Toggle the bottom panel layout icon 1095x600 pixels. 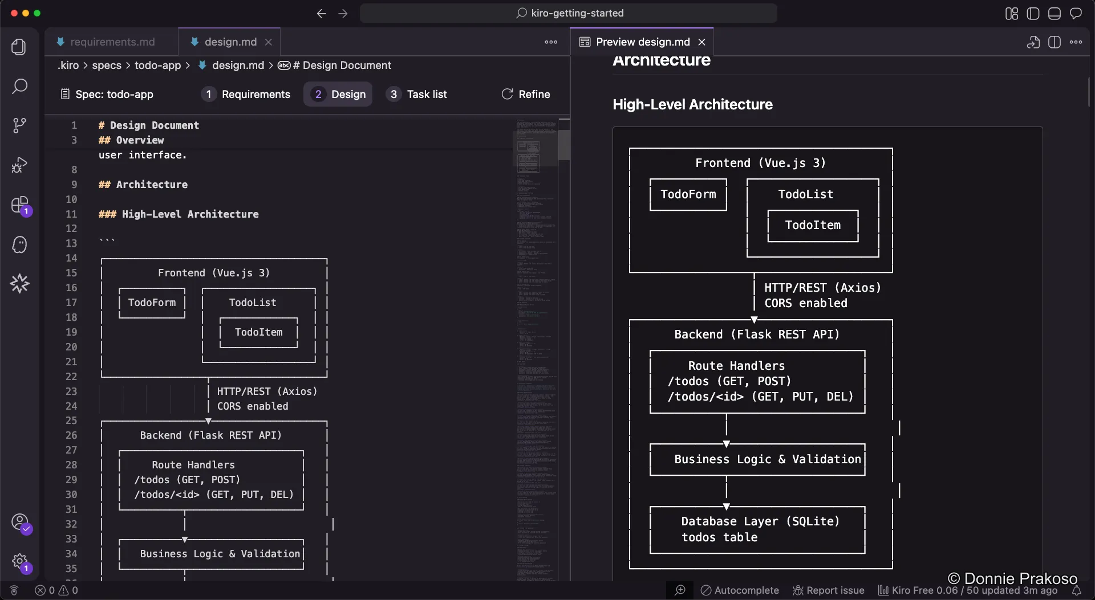pyautogui.click(x=1055, y=14)
